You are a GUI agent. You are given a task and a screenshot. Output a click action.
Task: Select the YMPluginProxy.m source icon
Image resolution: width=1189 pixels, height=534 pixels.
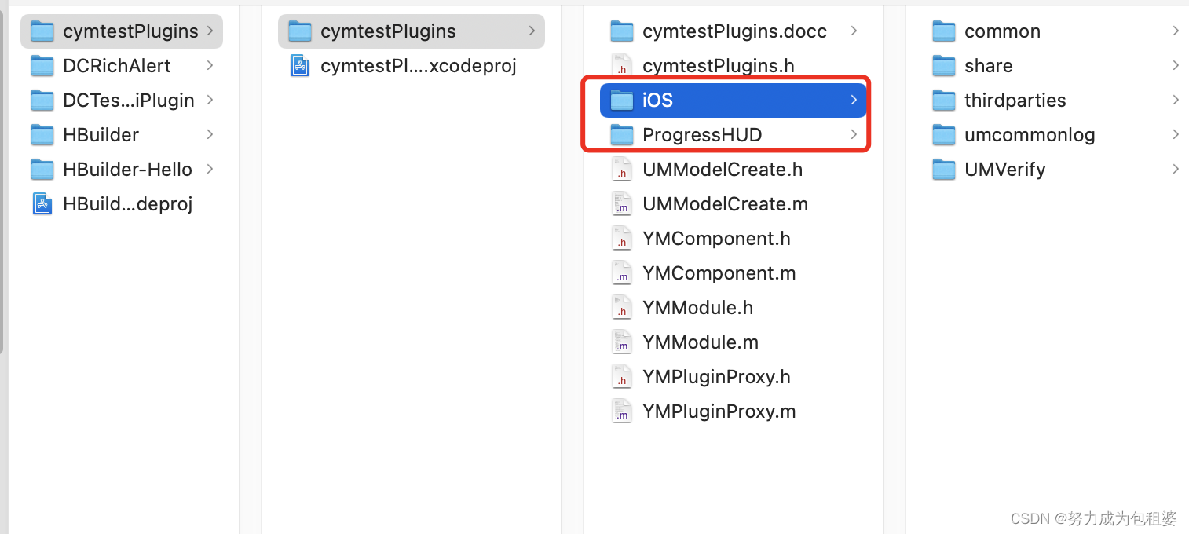pyautogui.click(x=621, y=411)
